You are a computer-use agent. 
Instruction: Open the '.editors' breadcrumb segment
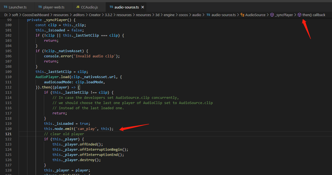click(x=78, y=15)
